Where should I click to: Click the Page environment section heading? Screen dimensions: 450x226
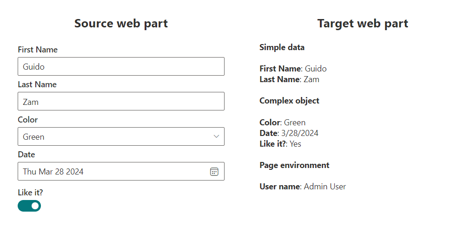(294, 165)
